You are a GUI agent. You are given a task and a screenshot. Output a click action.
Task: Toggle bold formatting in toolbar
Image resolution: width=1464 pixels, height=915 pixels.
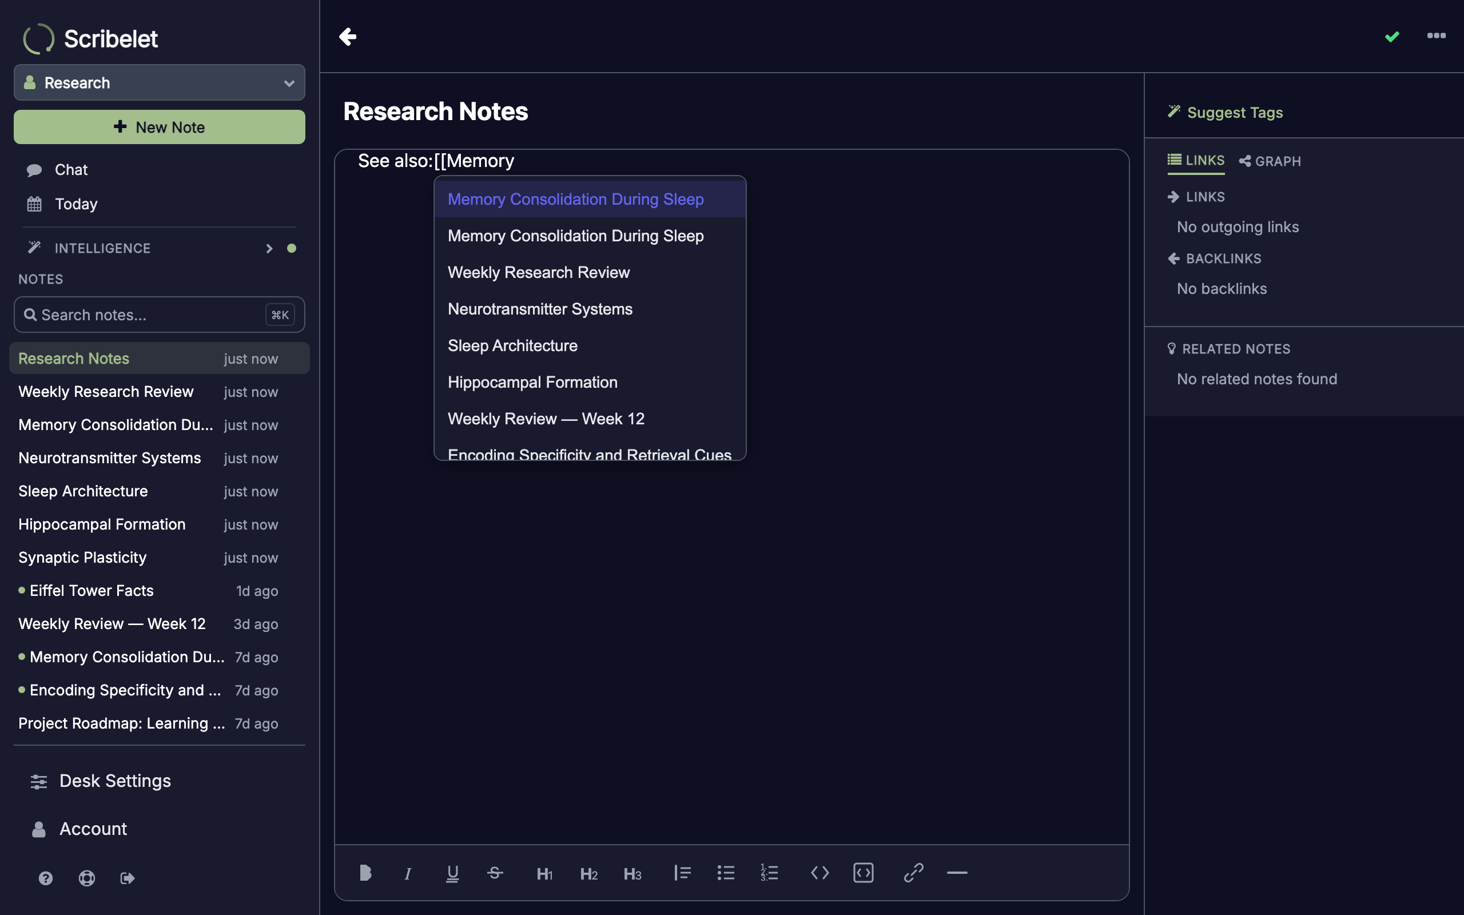tap(365, 873)
